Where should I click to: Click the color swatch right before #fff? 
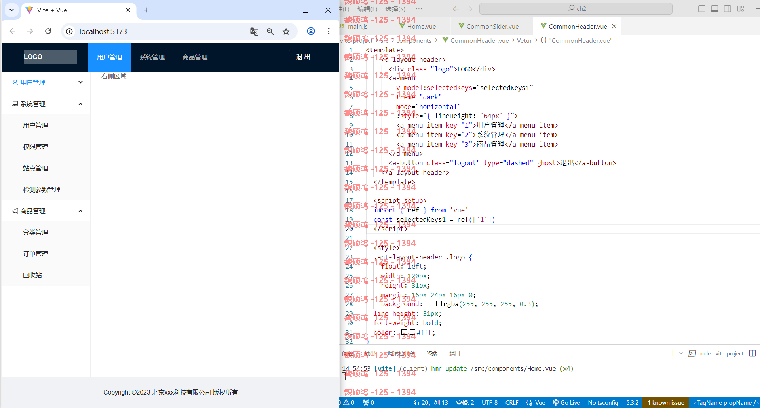412,332
